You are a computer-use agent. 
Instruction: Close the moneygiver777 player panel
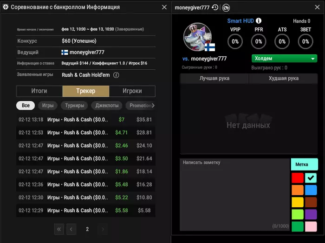(x=317, y=7)
